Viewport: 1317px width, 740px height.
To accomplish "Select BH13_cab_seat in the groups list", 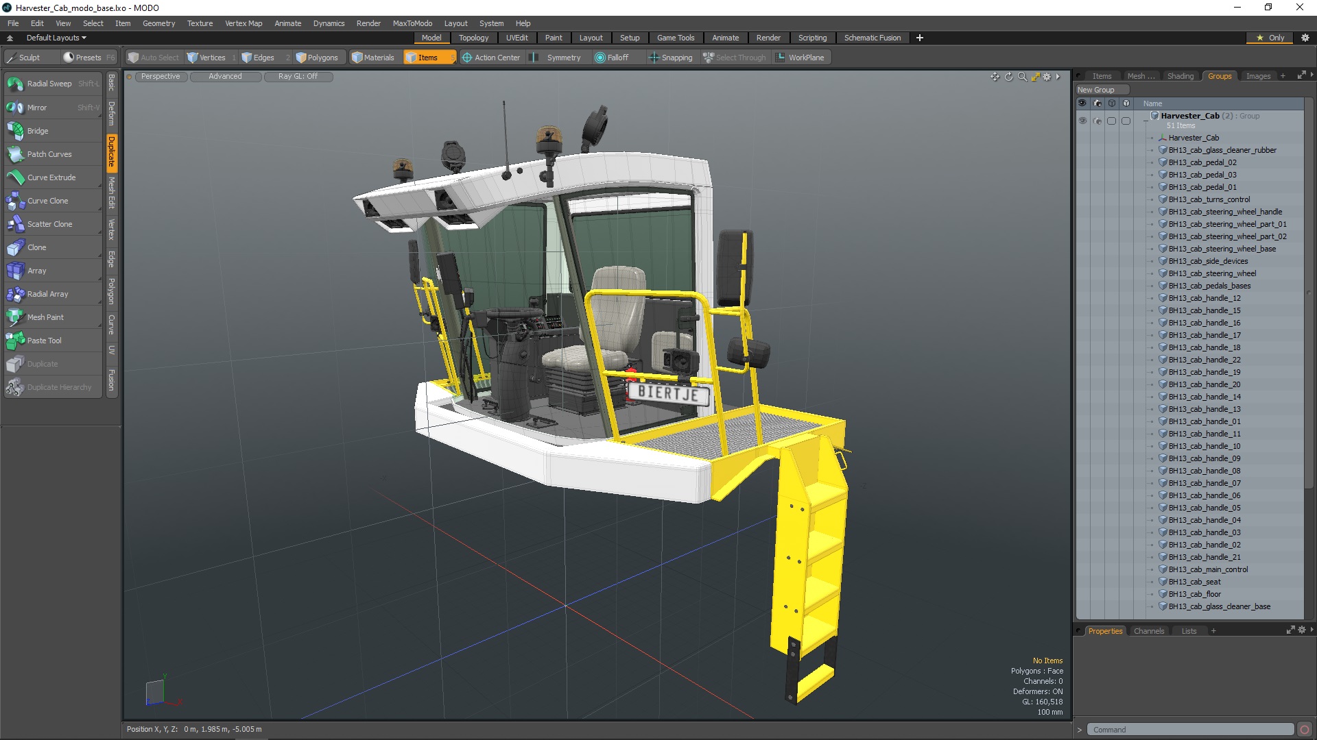I will 1194,582.
